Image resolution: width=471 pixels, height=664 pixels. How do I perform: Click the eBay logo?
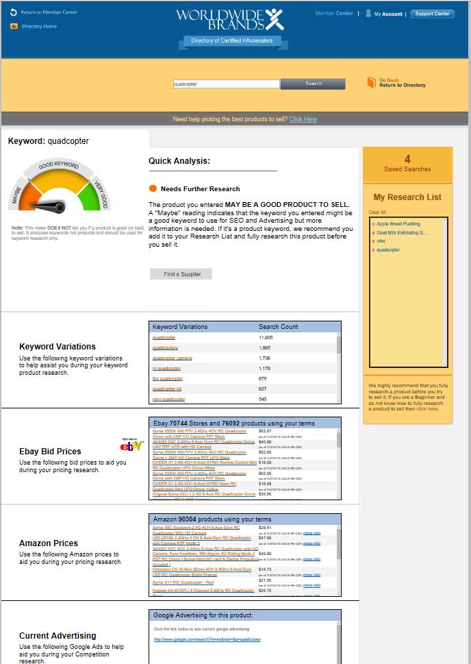coord(131,445)
